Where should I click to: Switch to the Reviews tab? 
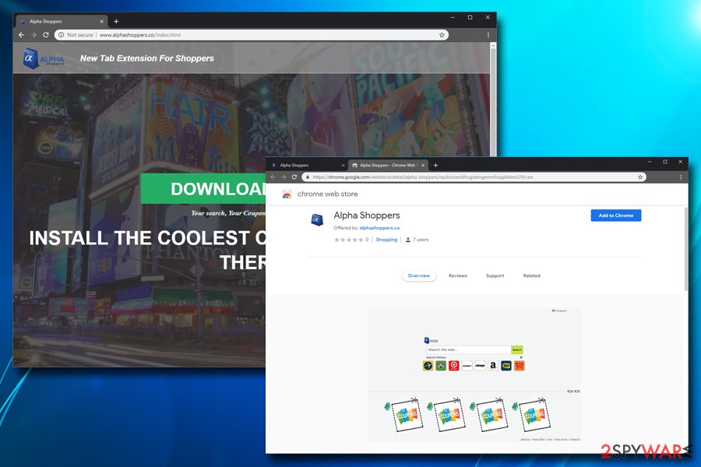tap(458, 276)
